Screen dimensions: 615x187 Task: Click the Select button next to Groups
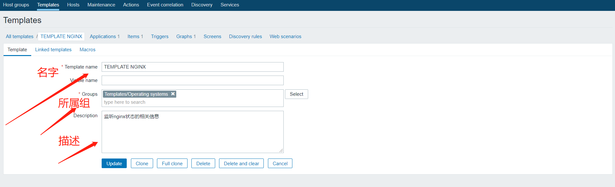[x=297, y=94]
